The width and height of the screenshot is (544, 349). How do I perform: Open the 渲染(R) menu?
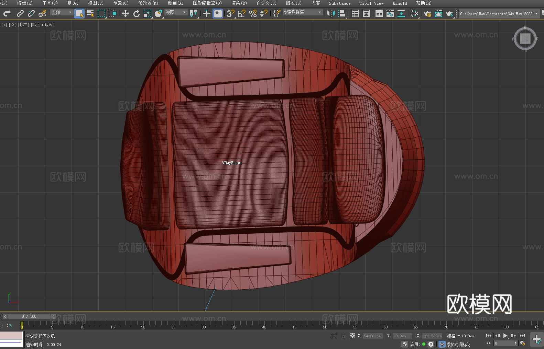239,3
